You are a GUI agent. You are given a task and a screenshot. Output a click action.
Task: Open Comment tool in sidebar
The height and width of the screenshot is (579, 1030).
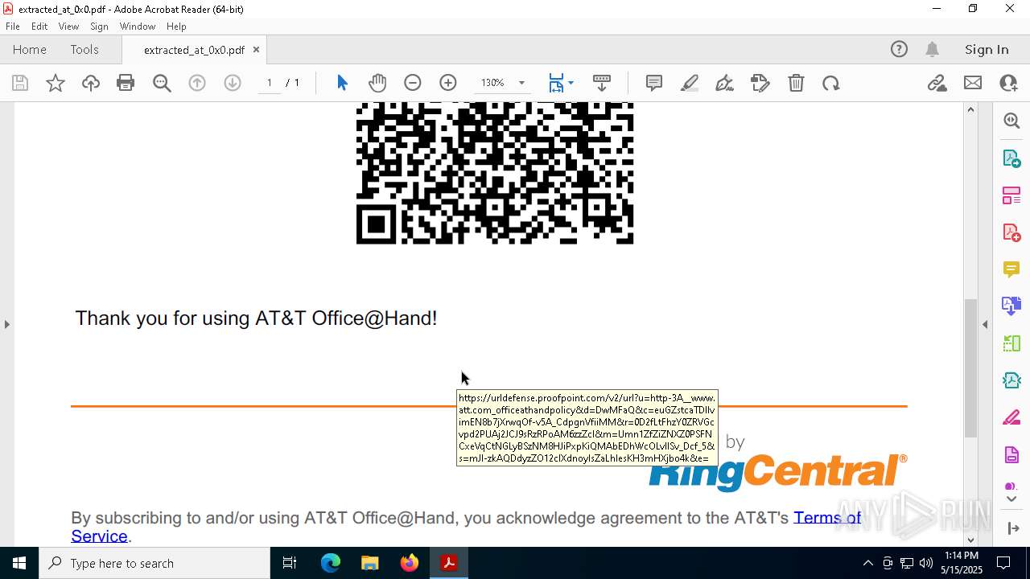click(x=1011, y=269)
